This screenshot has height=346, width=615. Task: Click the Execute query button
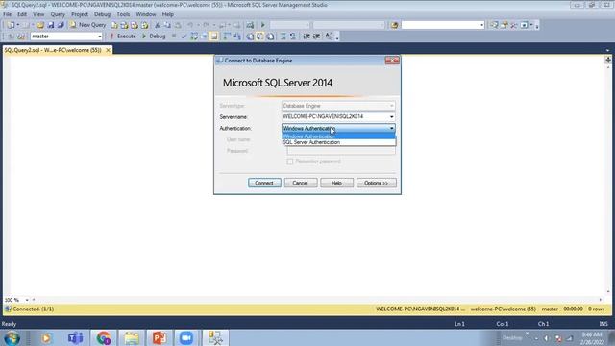[123, 37]
